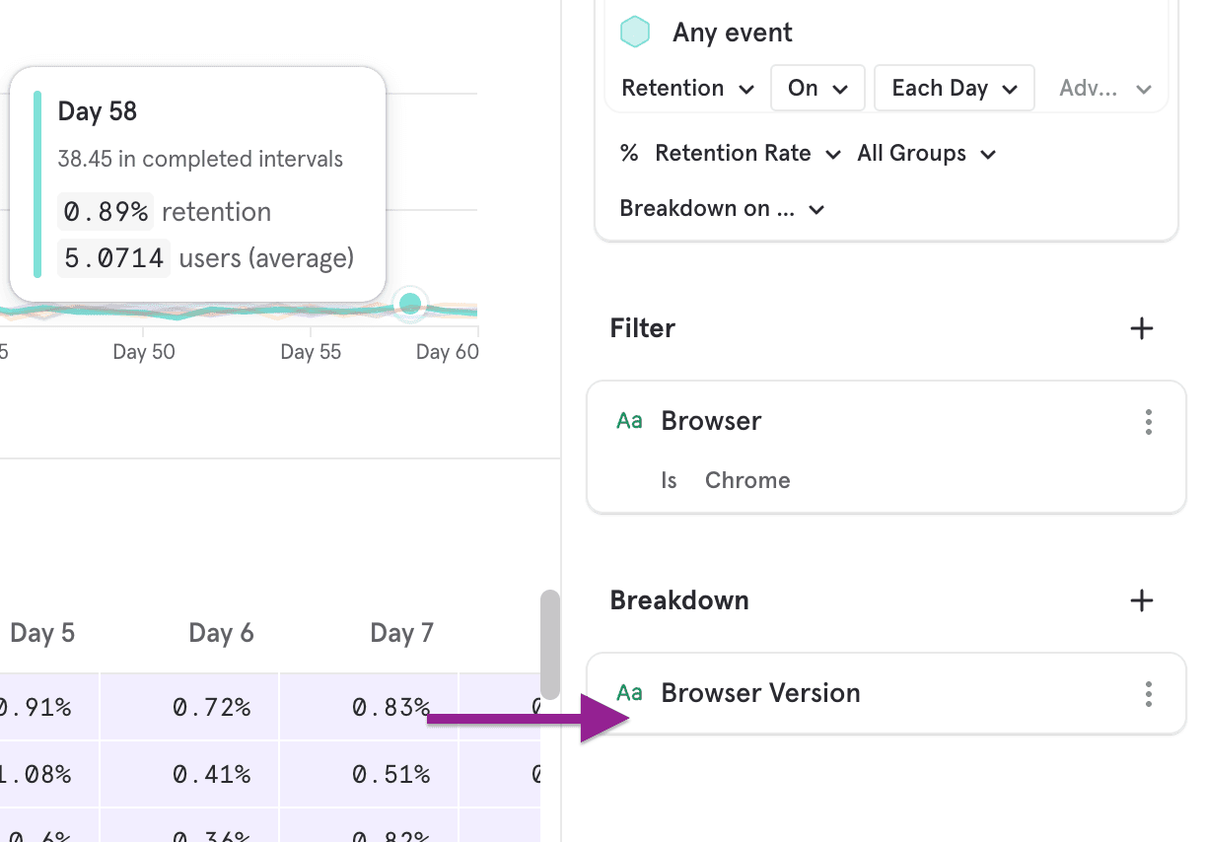Click the Any event hexagon icon

[636, 33]
